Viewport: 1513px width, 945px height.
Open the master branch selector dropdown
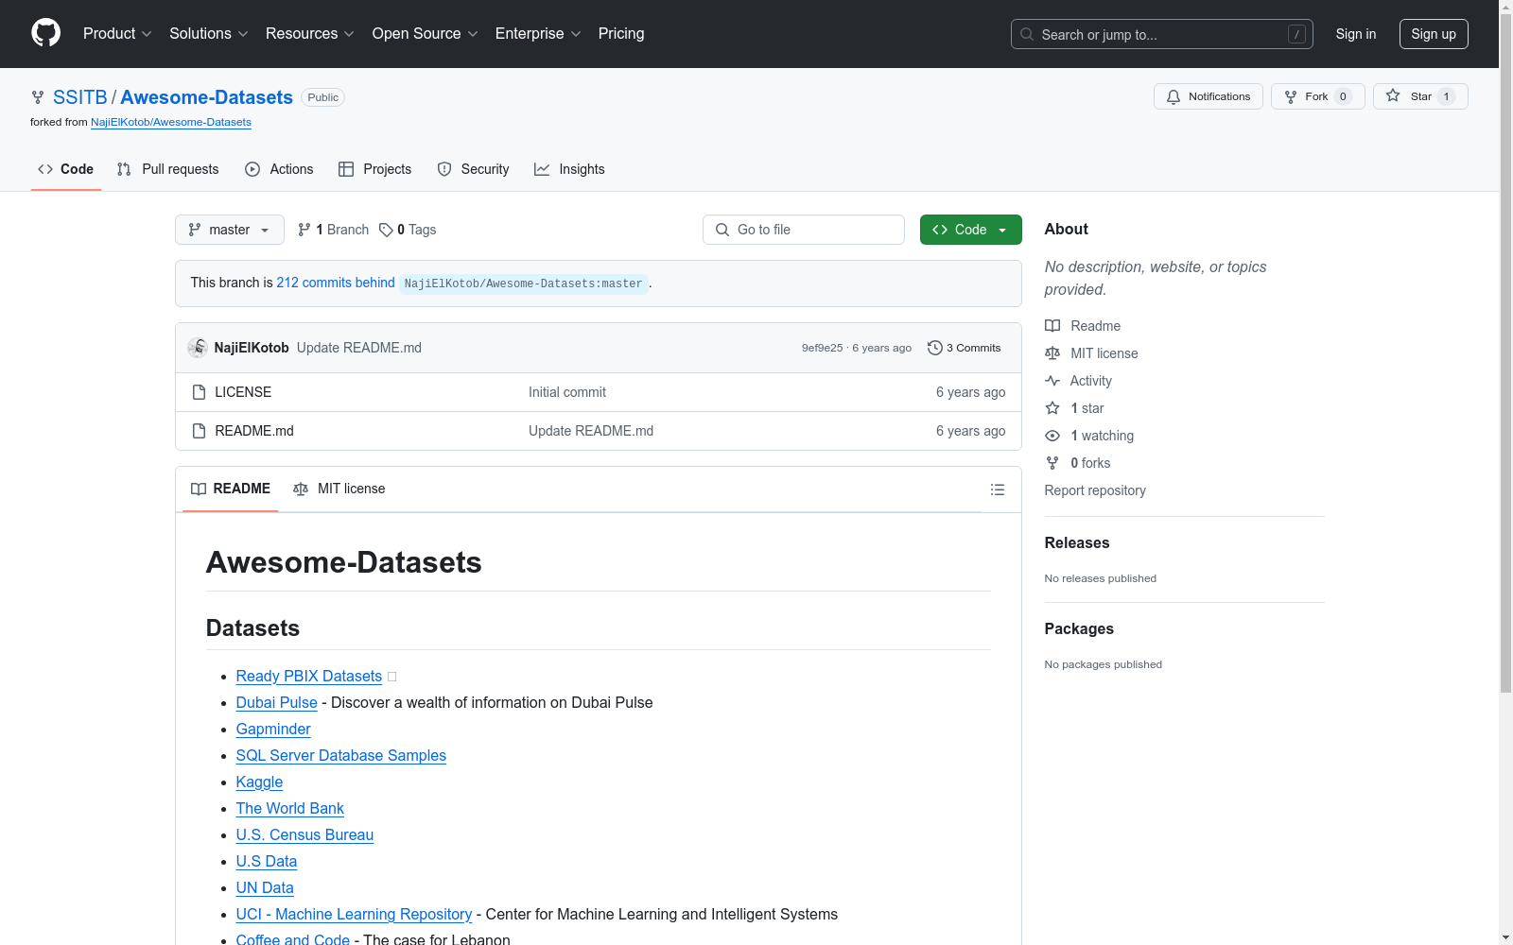(230, 230)
